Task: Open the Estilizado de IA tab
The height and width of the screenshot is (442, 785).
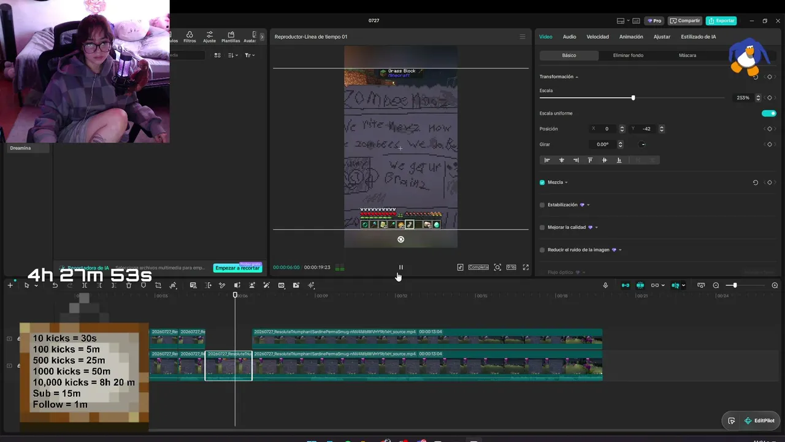Action: pos(698,37)
